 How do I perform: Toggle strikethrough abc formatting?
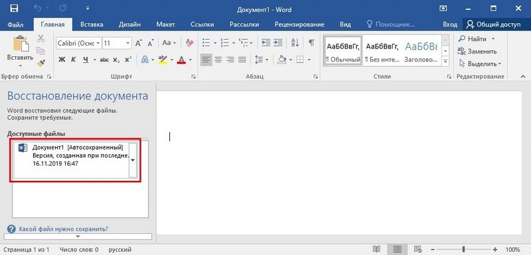pos(105,60)
